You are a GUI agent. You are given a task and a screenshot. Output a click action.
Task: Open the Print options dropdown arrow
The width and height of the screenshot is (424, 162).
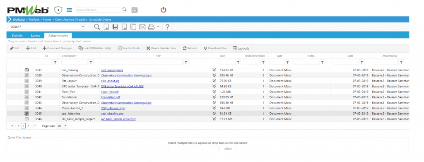click(x=158, y=27)
